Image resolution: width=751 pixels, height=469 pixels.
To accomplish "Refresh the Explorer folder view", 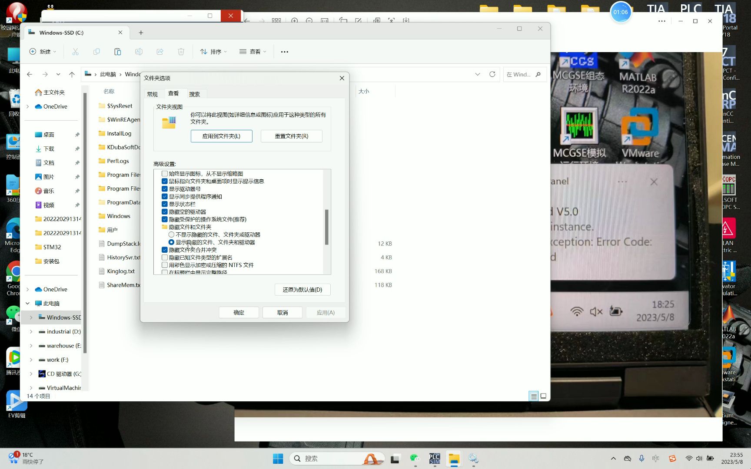I will click(492, 74).
